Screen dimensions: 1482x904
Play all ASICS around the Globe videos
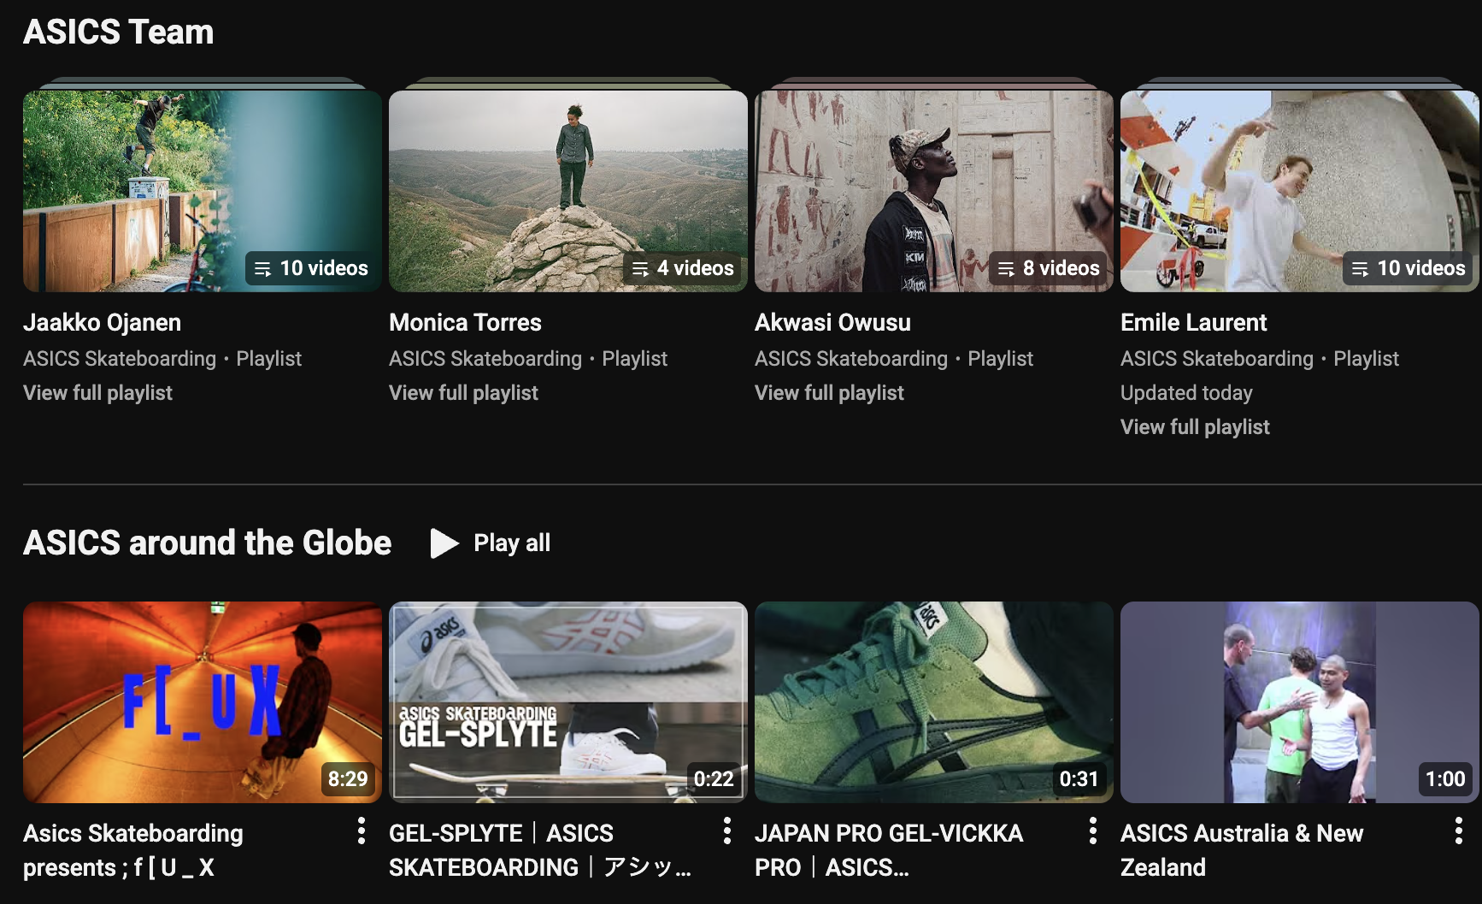click(x=491, y=543)
